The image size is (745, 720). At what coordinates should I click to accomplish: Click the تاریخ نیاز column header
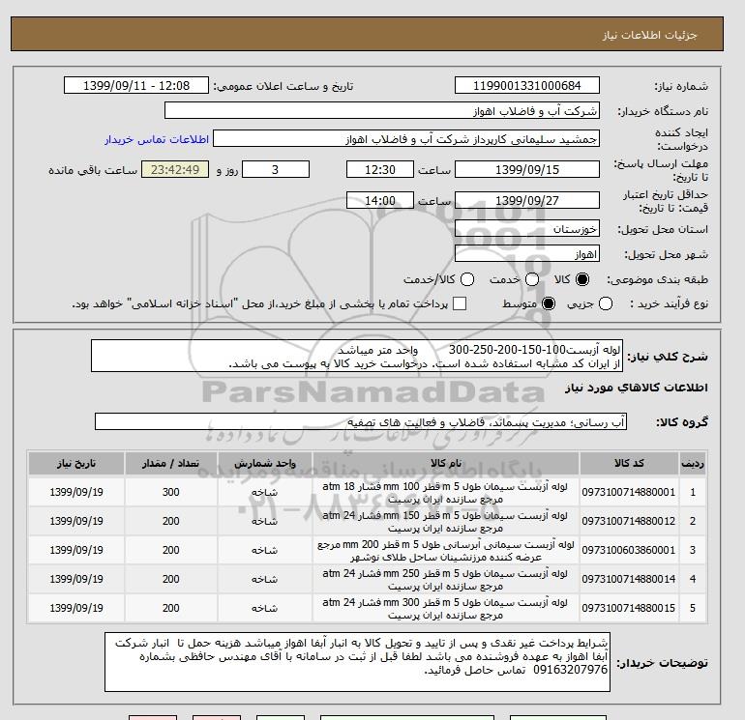[x=76, y=463]
